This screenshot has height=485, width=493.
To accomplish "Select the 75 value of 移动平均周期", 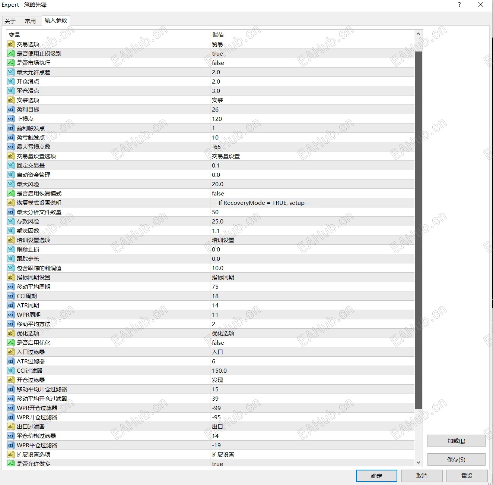I will [x=215, y=287].
